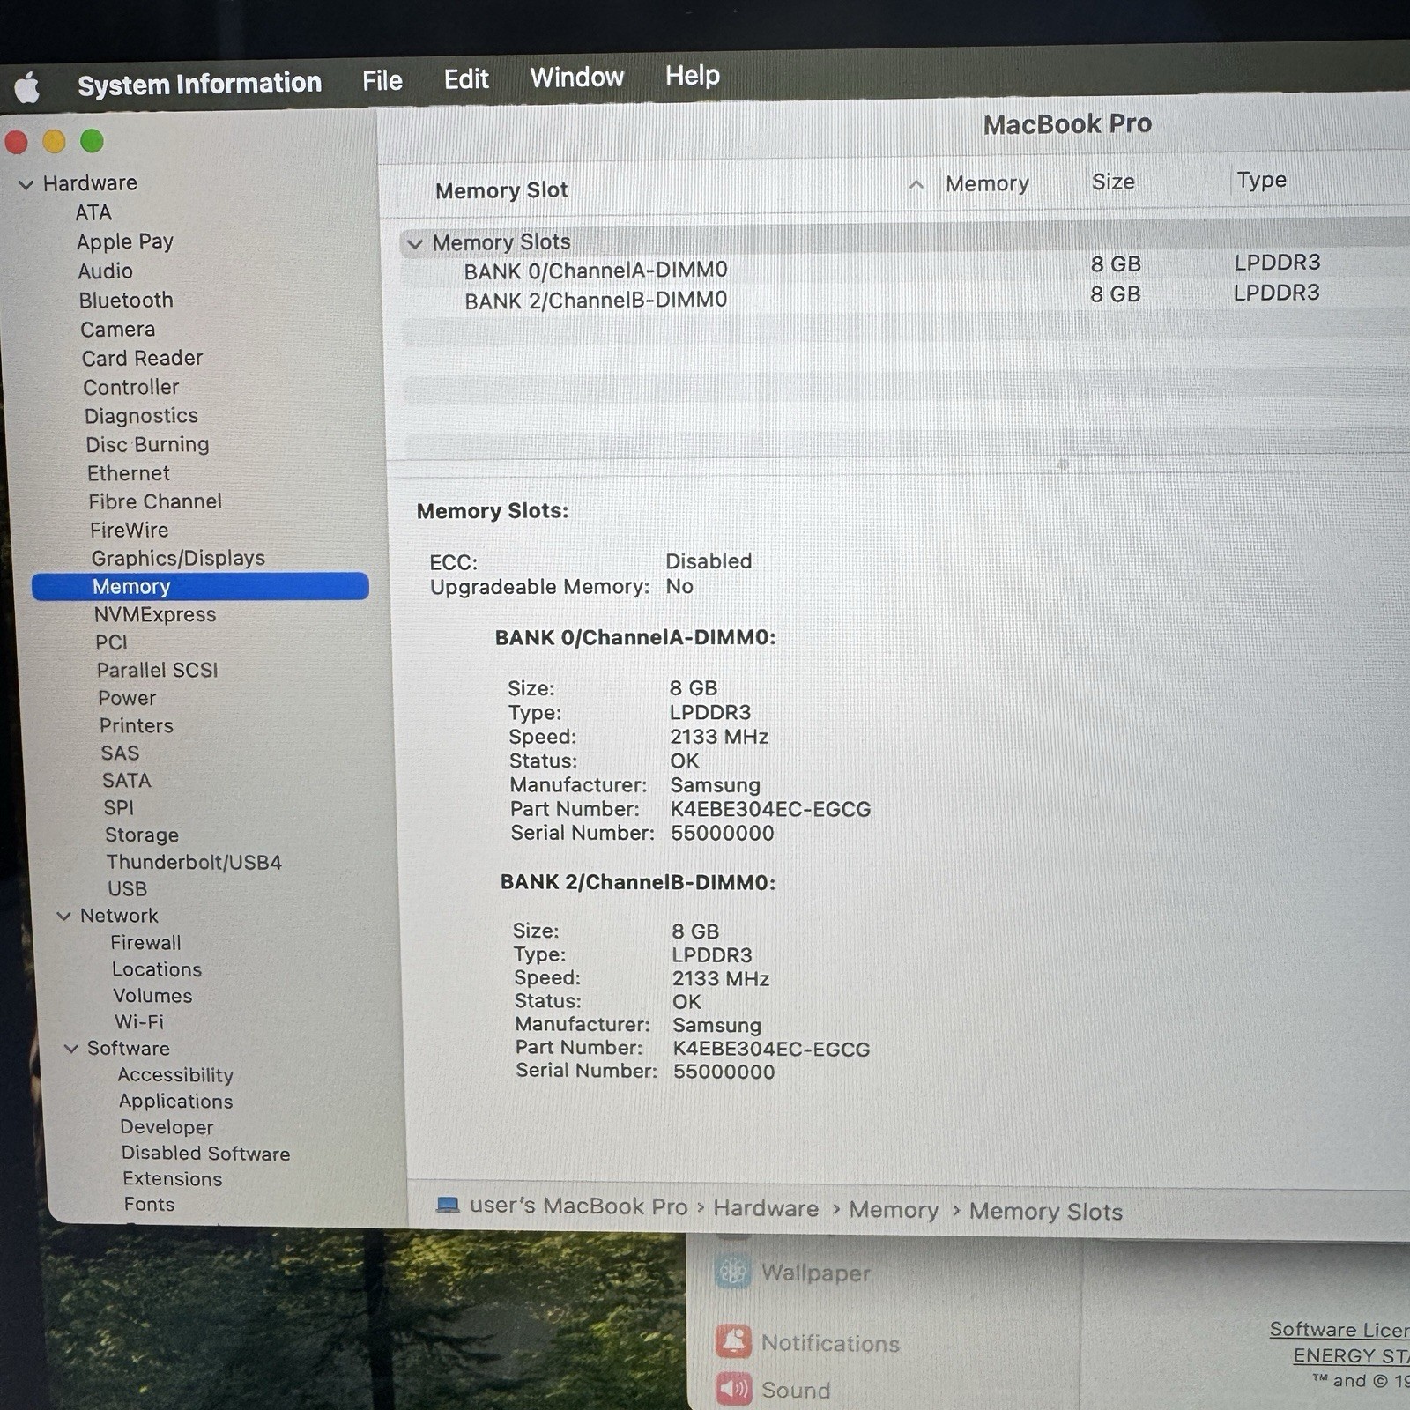
Task: Select Thunderbolt/USB4 in the sidebar
Action: point(194,862)
